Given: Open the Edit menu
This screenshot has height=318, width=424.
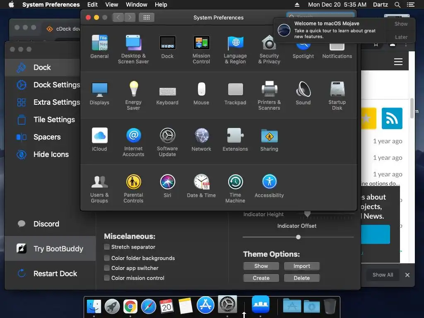Looking at the screenshot, I should click(92, 5).
